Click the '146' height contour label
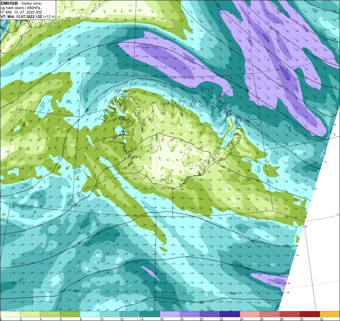This screenshot has height=321, width=340. coord(201,302)
